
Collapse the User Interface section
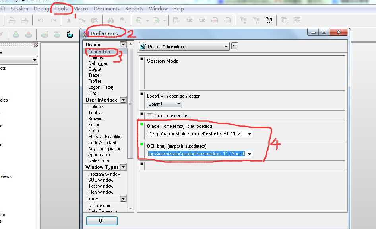pos(123,100)
